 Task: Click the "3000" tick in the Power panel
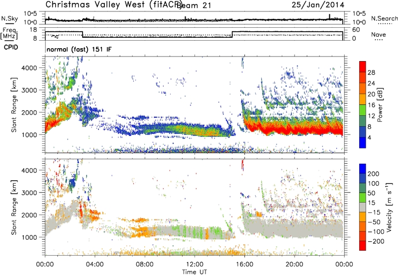click(29, 90)
